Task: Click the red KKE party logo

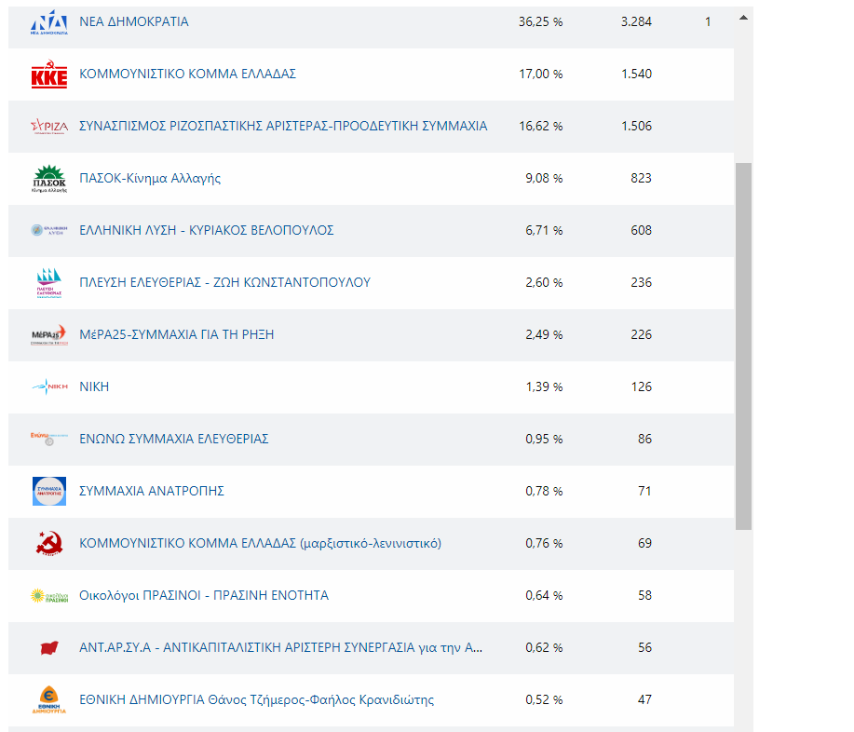Action: [x=49, y=75]
